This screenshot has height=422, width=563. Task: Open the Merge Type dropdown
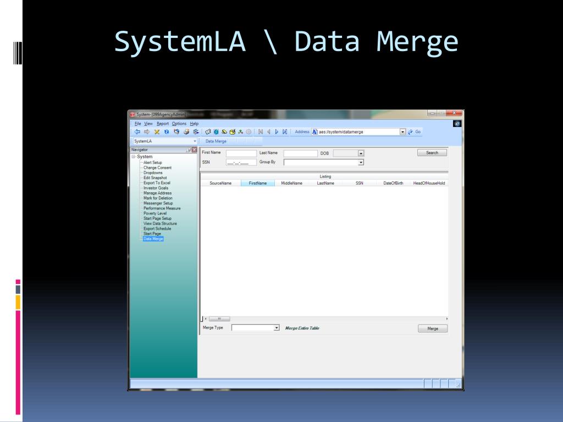[277, 328]
